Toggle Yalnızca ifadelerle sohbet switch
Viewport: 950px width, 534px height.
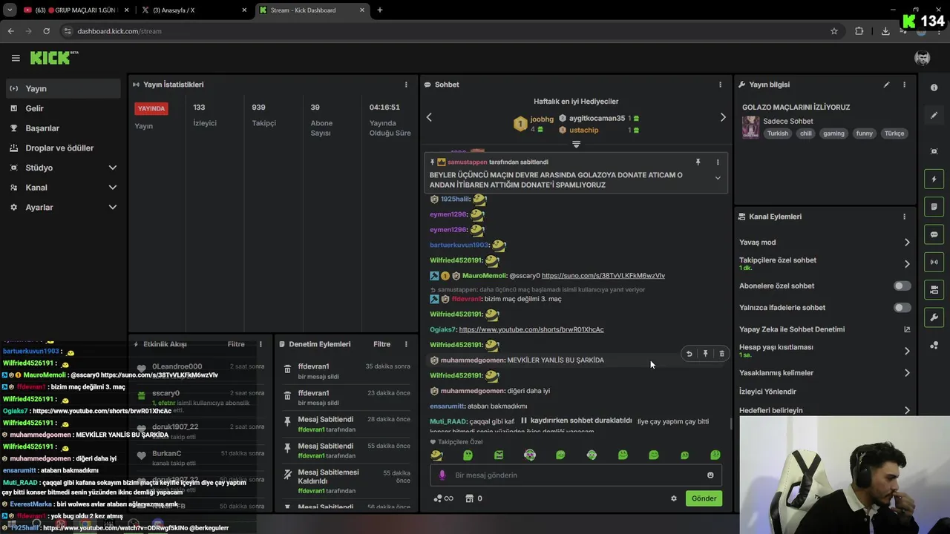coord(902,307)
